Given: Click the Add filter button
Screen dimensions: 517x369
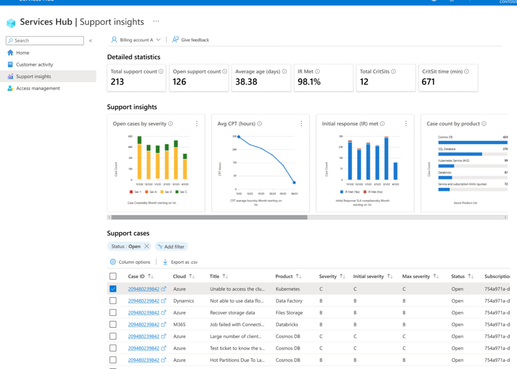Looking at the screenshot, I should pyautogui.click(x=171, y=246).
